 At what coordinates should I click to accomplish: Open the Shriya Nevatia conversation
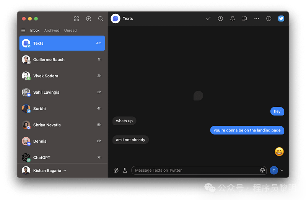[x=62, y=125]
